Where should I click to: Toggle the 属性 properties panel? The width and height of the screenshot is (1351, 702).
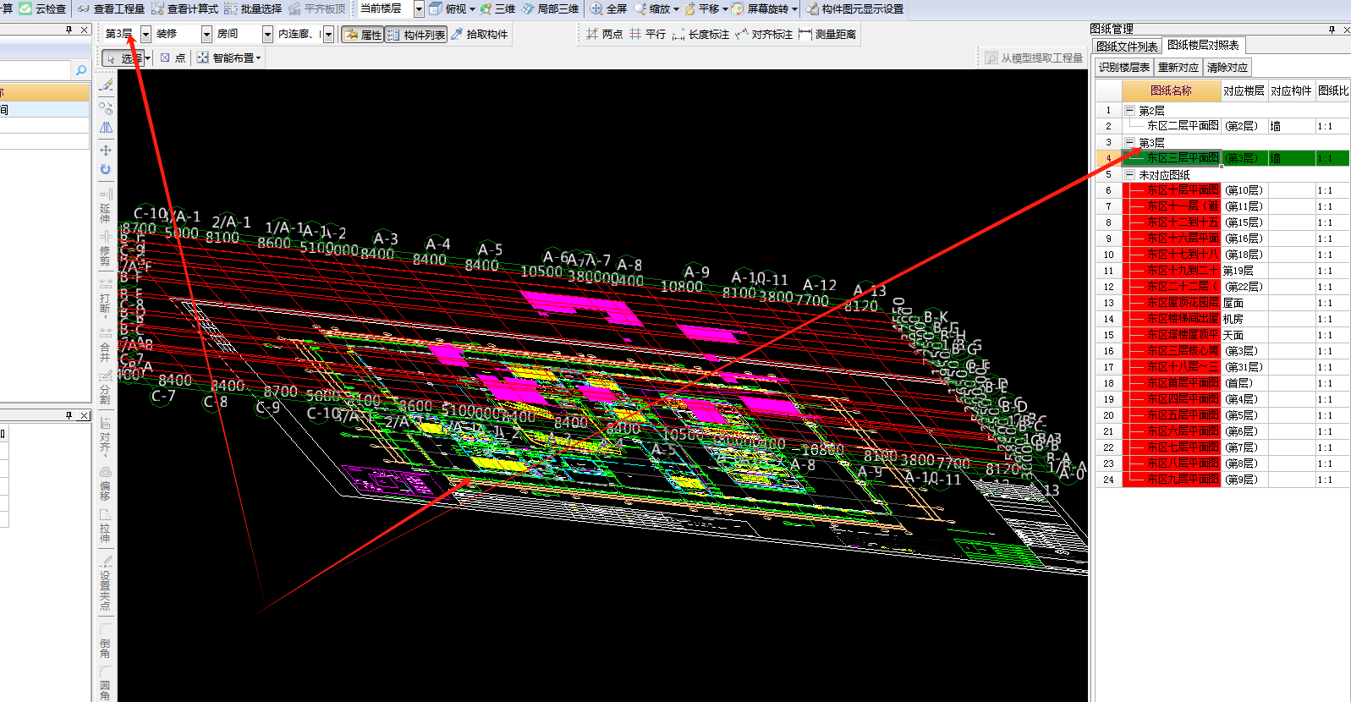pyautogui.click(x=364, y=35)
